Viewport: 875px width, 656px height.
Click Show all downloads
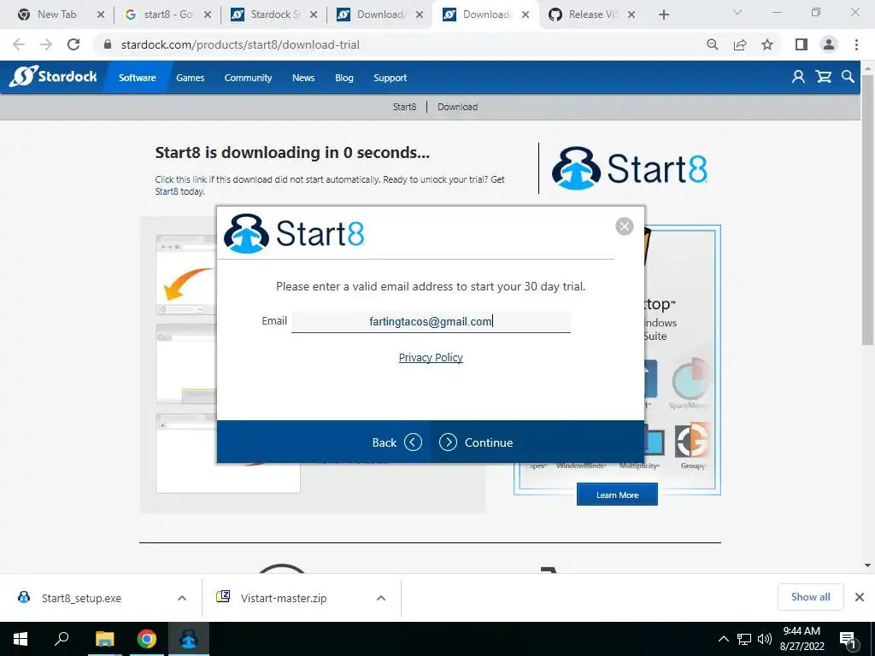click(810, 597)
